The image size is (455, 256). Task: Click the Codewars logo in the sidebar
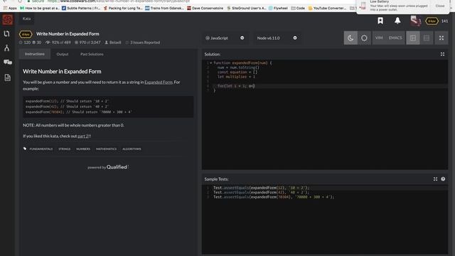coord(8,20)
